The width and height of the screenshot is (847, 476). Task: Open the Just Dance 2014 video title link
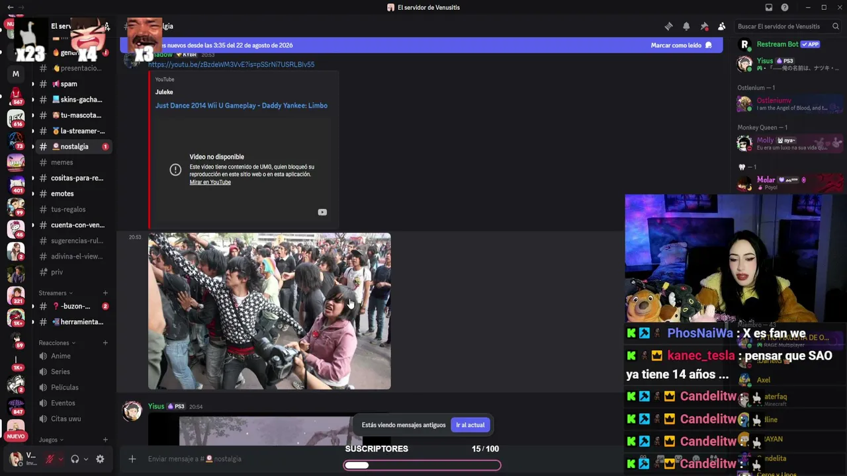click(241, 106)
